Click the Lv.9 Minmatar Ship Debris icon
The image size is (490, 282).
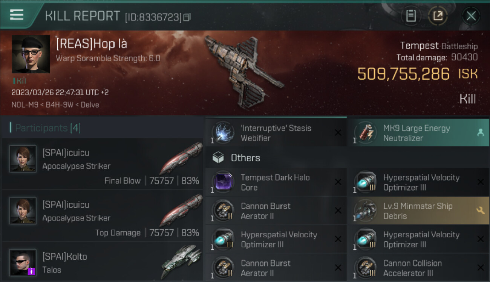pos(365,211)
